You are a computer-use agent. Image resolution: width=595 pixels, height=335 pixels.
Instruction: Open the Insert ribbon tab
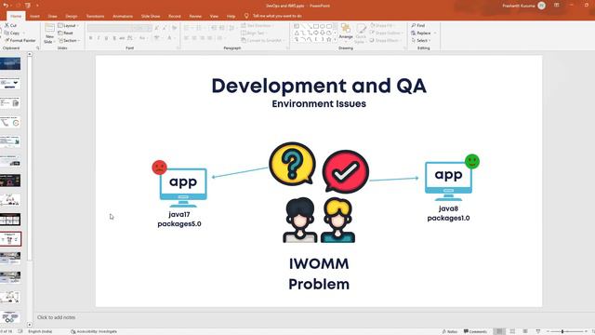34,16
